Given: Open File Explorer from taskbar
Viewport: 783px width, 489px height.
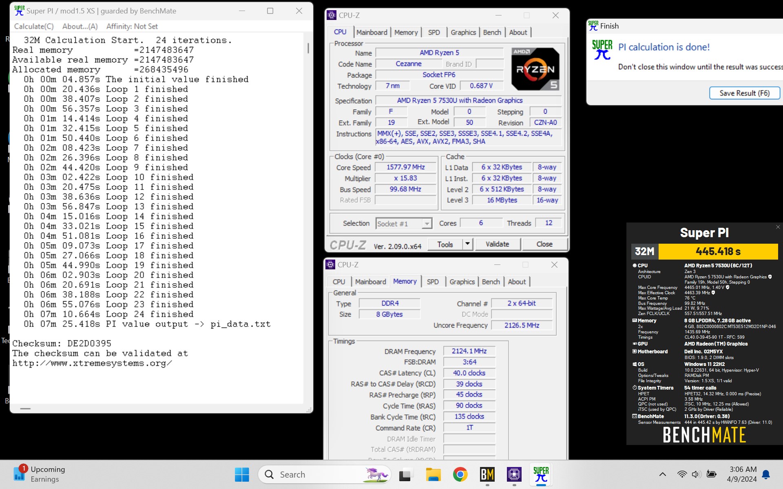Looking at the screenshot, I should point(433,474).
